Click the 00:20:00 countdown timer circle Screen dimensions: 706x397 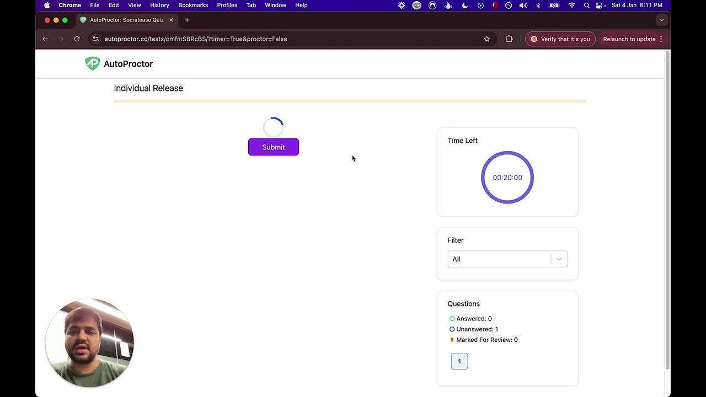coord(507,178)
